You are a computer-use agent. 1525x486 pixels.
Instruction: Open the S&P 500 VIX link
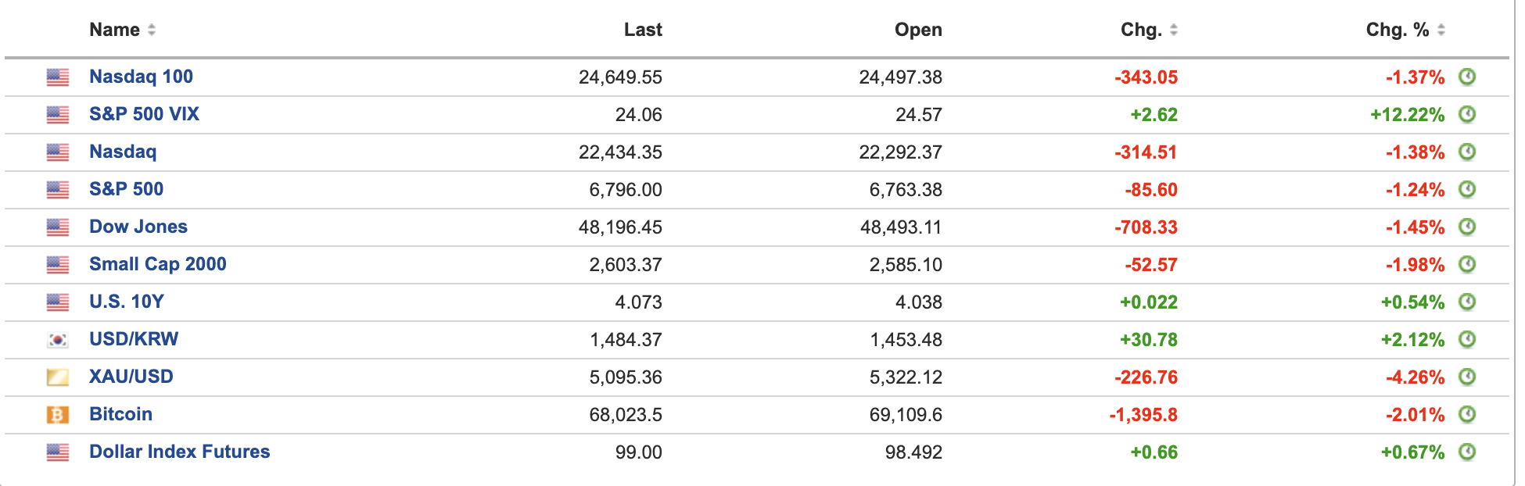tap(144, 114)
